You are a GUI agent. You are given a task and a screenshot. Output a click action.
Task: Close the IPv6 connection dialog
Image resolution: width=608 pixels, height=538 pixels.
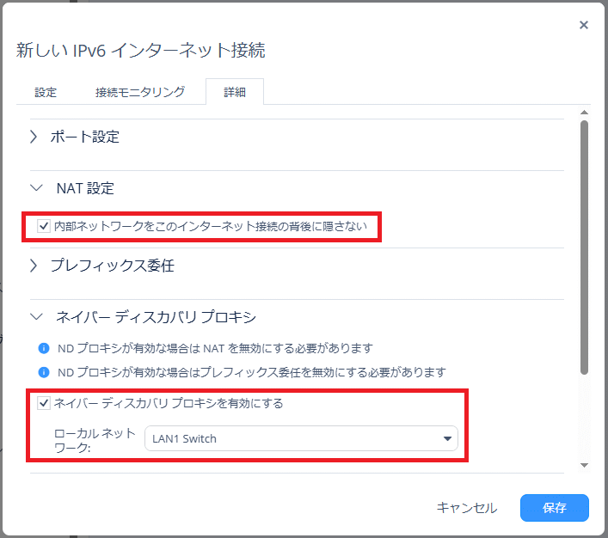[x=584, y=25]
